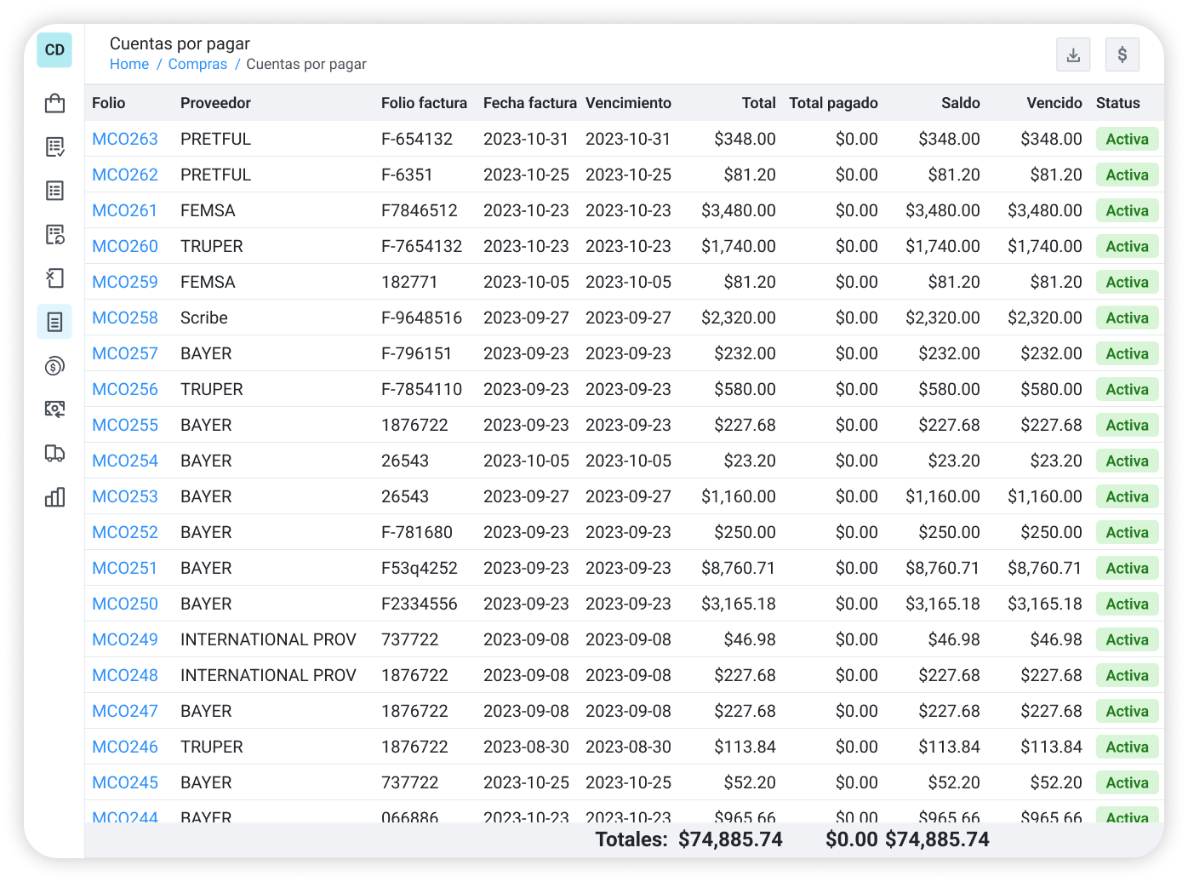1188x882 pixels.
Task: Open the delivery truck sidebar icon
Action: (54, 453)
